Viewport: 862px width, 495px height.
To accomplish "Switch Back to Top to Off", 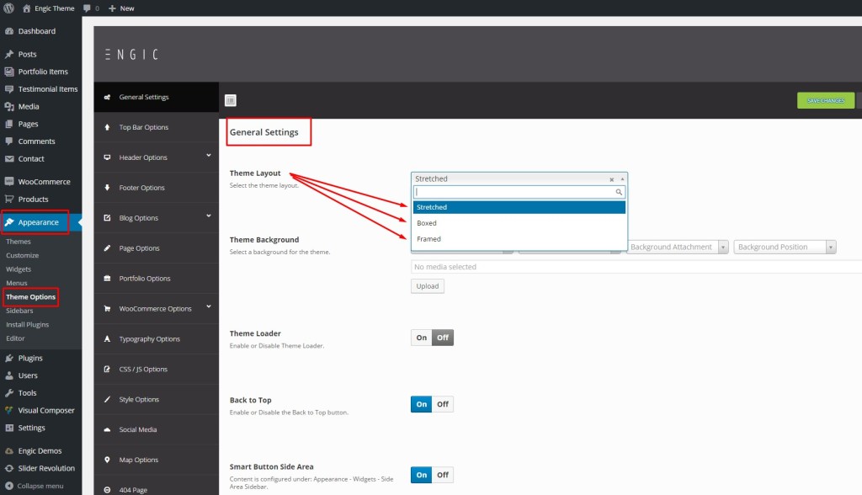I will point(443,404).
